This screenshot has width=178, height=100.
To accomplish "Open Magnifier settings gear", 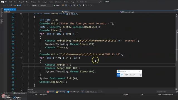I will pyautogui.click(x=140, y=75).
